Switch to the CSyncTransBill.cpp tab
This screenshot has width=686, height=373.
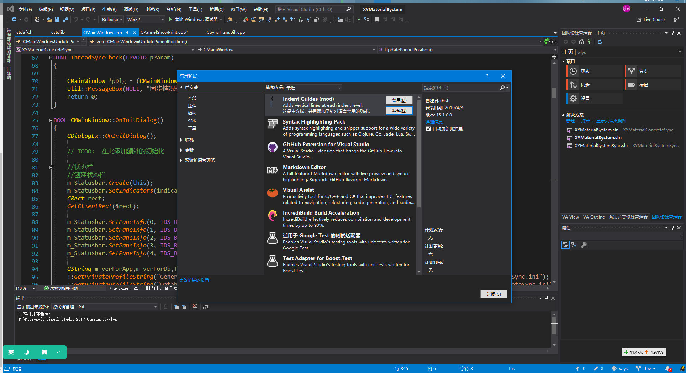pyautogui.click(x=225, y=32)
